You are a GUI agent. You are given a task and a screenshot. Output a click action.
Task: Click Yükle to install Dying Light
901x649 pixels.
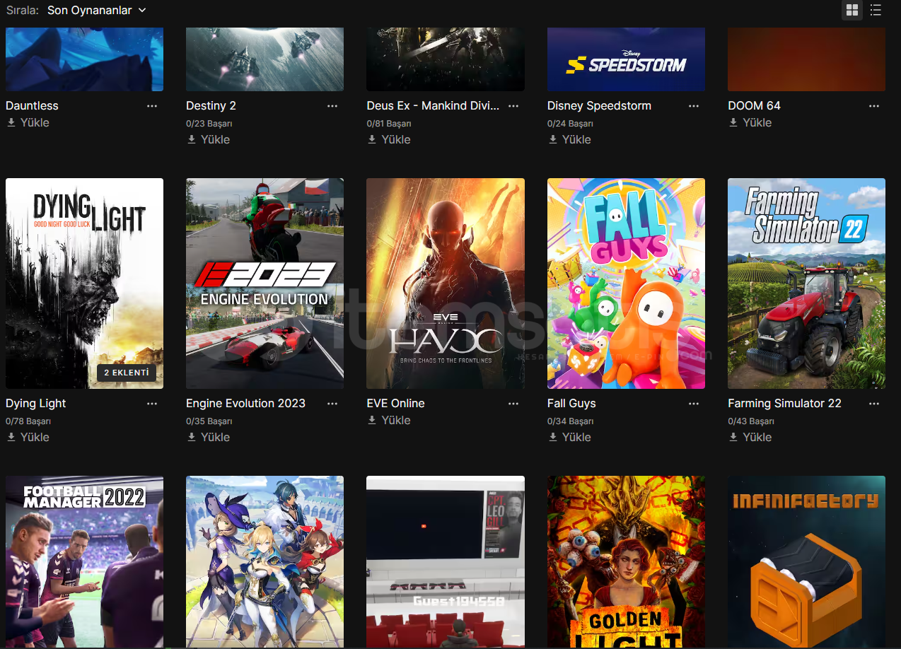coord(28,437)
